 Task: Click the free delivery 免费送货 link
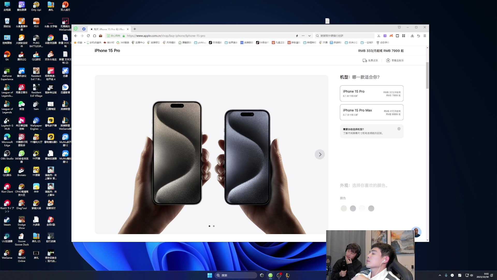click(x=370, y=60)
